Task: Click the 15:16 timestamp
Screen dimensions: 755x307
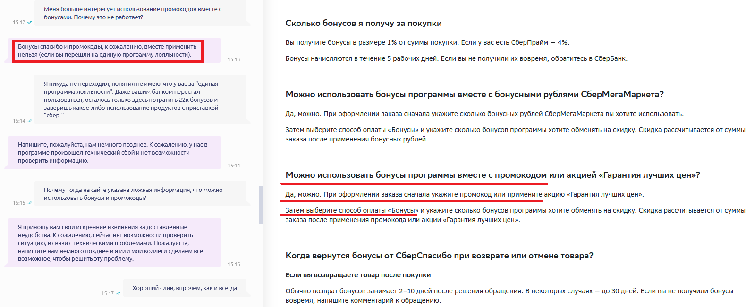Action: (234, 264)
